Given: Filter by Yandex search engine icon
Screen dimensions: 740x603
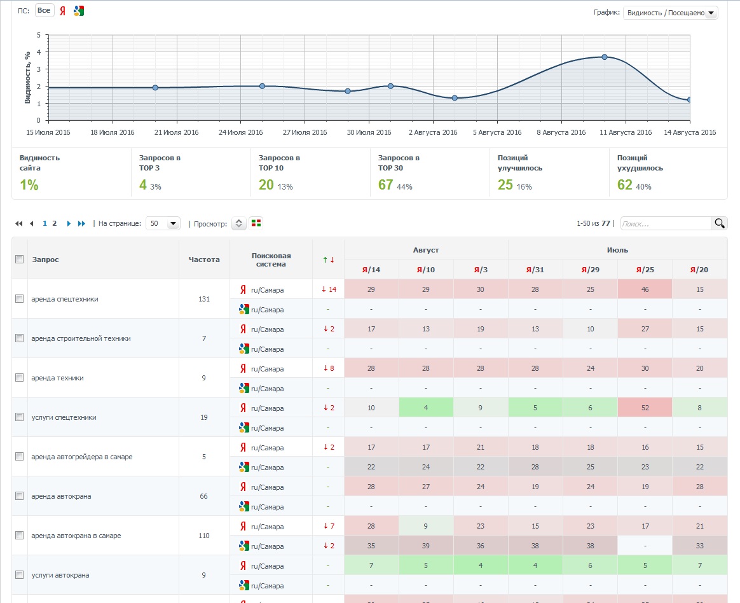Looking at the screenshot, I should (x=62, y=11).
